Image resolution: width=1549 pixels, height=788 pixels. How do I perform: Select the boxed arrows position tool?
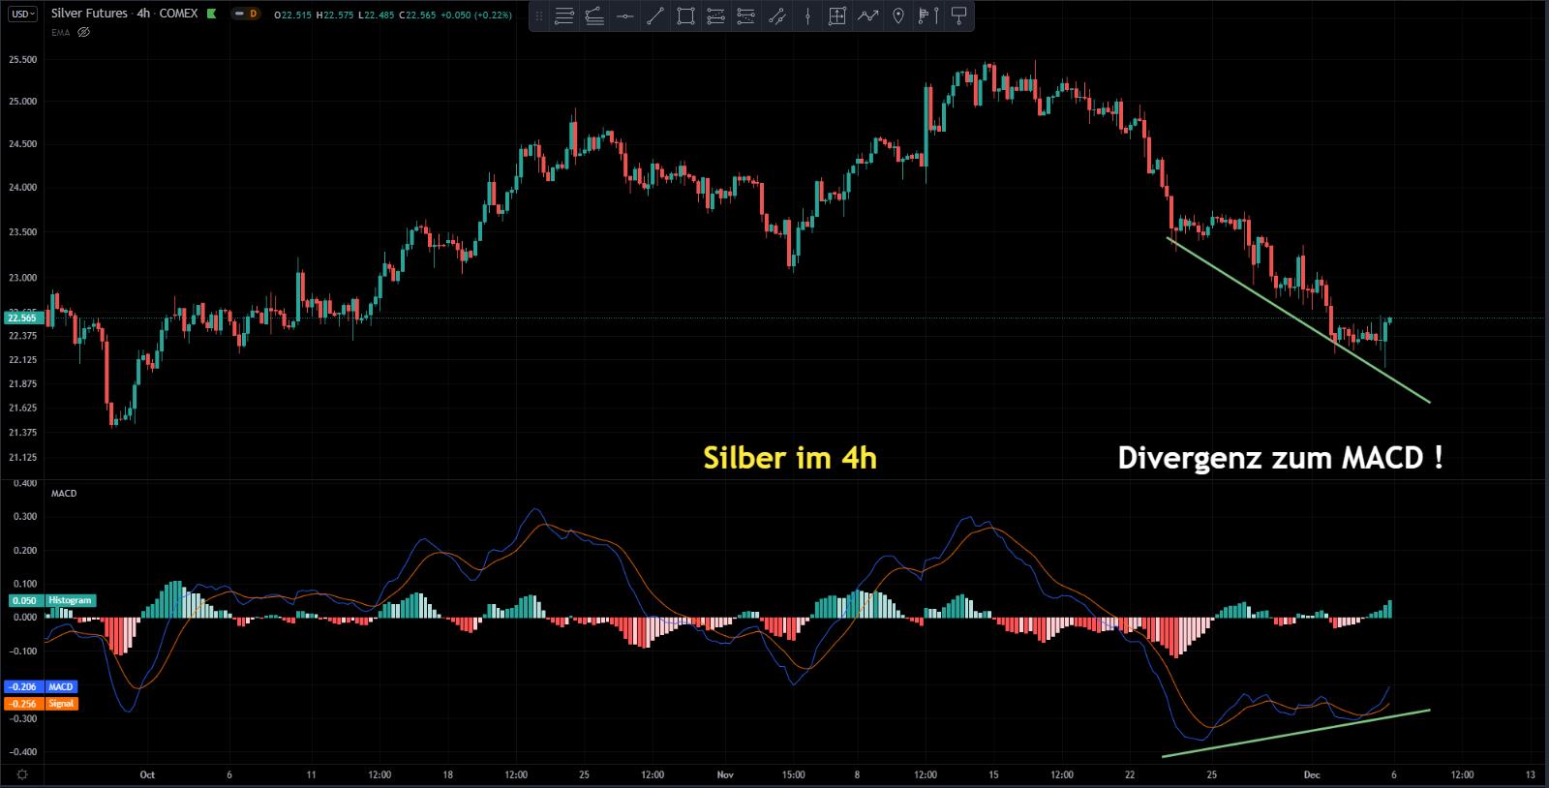[x=837, y=15]
